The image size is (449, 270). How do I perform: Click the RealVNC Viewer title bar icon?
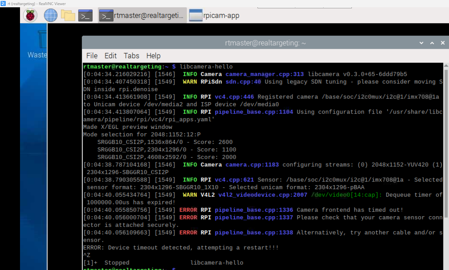(x=3, y=3)
